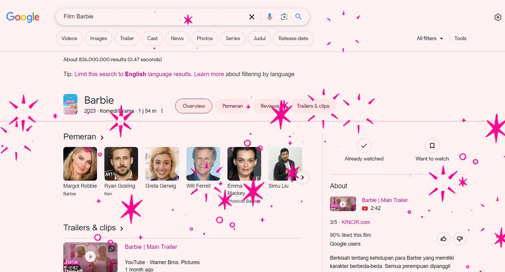This screenshot has height=272, width=505.
Task: Open Greta Gerwig's cast photo
Action: [162, 164]
